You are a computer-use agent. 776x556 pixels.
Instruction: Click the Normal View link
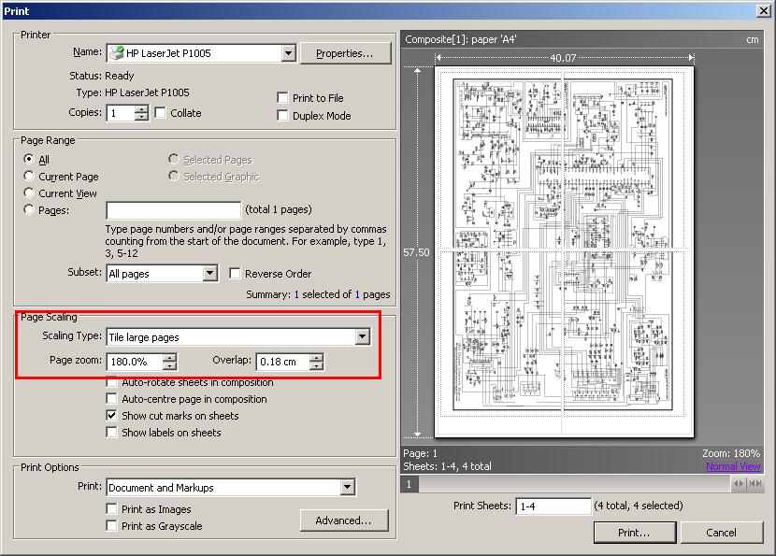(x=733, y=466)
